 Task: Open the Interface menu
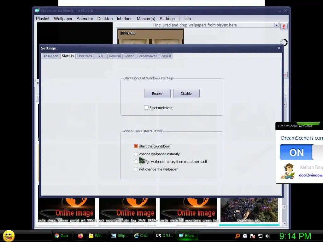(x=125, y=19)
